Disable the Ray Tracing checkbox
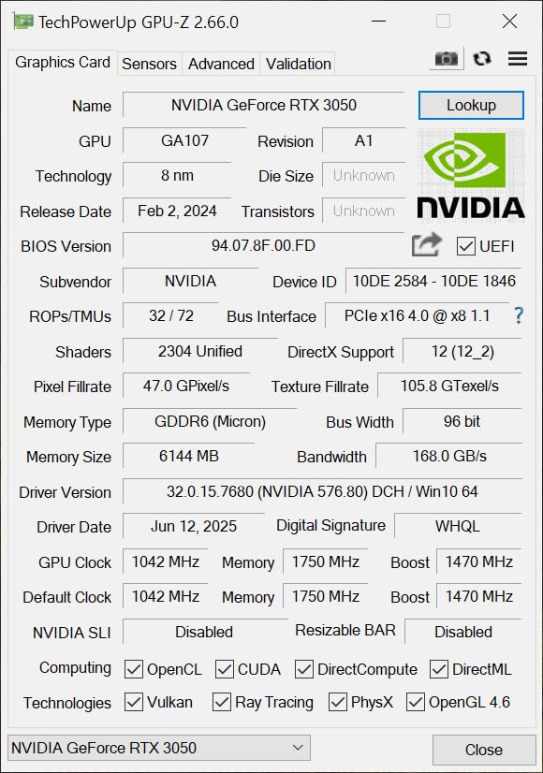This screenshot has width=543, height=773. pyautogui.click(x=222, y=702)
